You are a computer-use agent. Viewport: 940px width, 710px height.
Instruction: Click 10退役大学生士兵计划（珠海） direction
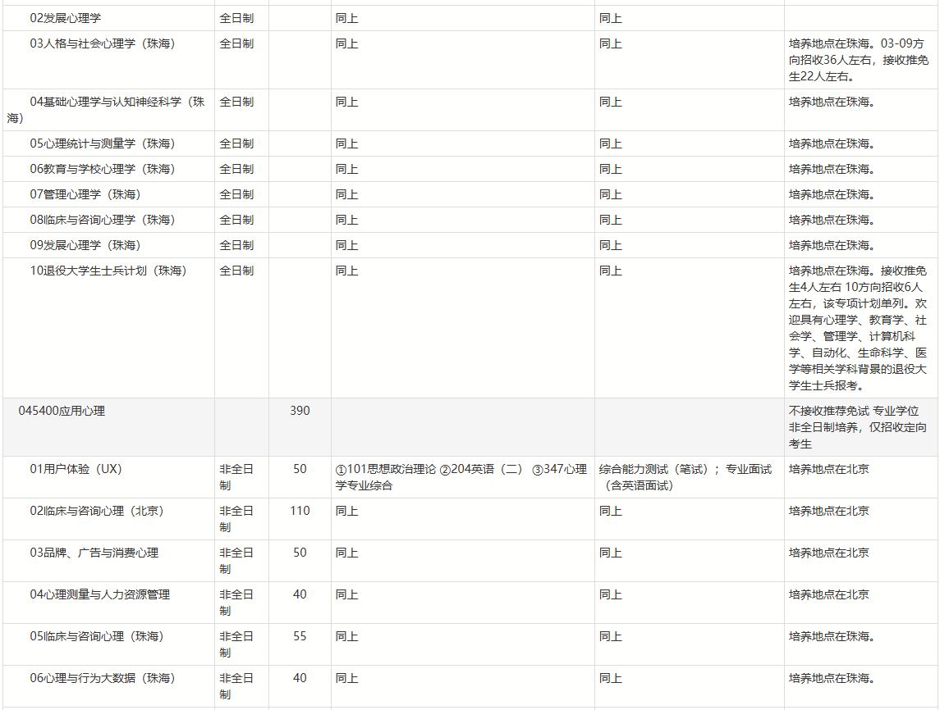click(x=108, y=271)
